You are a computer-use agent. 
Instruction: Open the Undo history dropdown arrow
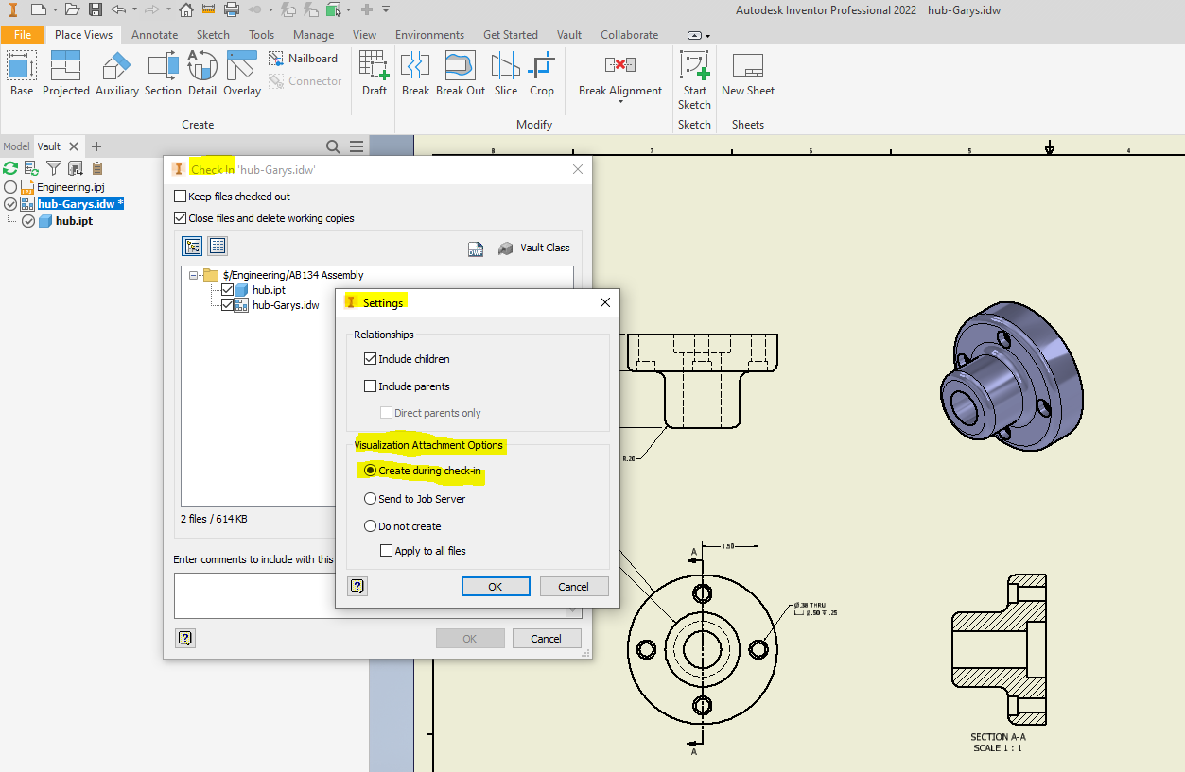click(133, 9)
